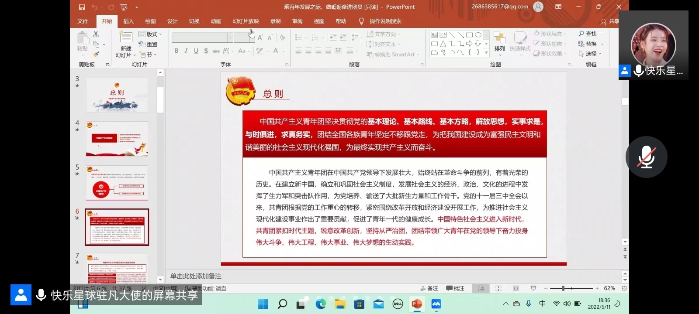This screenshot has width=699, height=314.
Task: Toggle Comments (批注) in status bar
Action: [455, 288]
